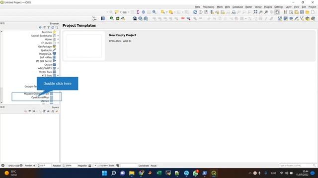This screenshot has width=318, height=178.
Task: Select Favorites in the Browser tree
Action: click(47, 32)
